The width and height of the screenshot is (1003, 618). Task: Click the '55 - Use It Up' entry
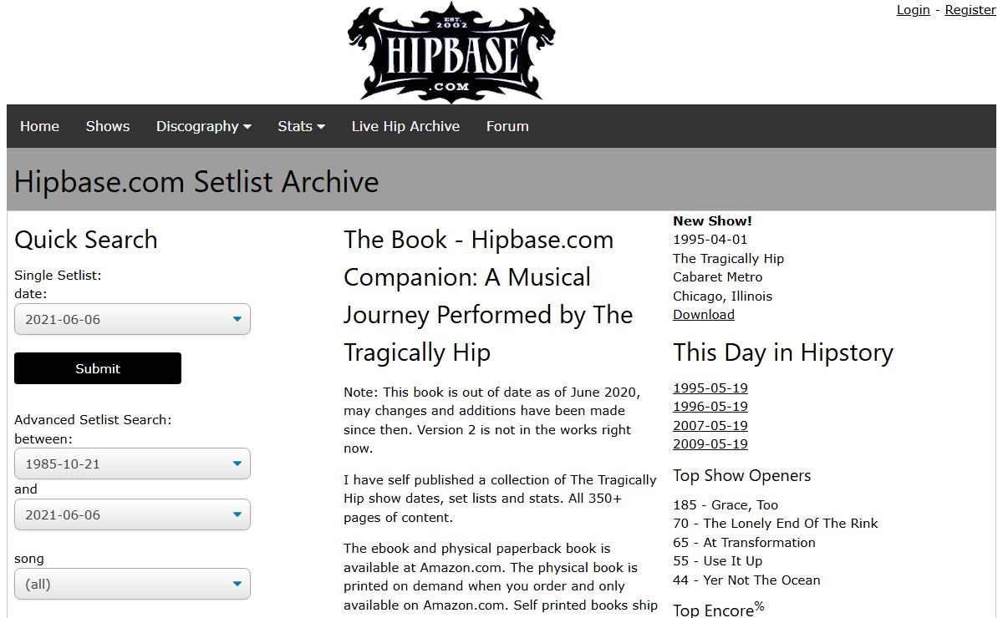(718, 561)
